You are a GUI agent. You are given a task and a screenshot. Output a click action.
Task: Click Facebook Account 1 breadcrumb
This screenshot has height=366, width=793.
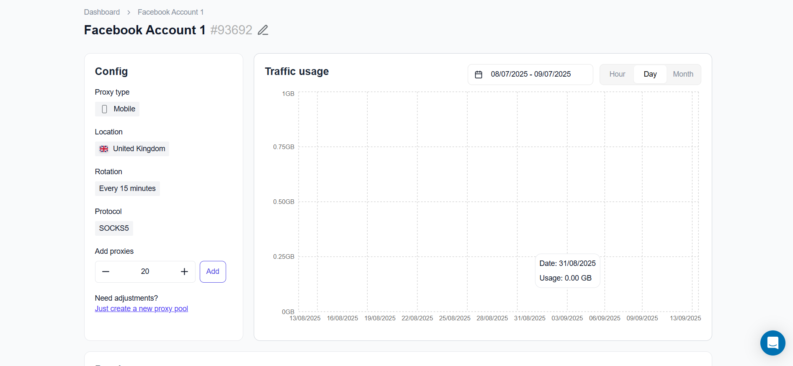[170, 12]
